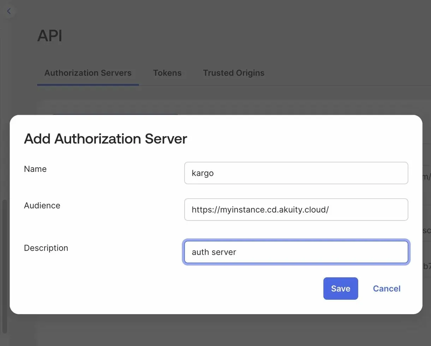Click the back chevron icon
This screenshot has height=346, width=431.
point(9,11)
